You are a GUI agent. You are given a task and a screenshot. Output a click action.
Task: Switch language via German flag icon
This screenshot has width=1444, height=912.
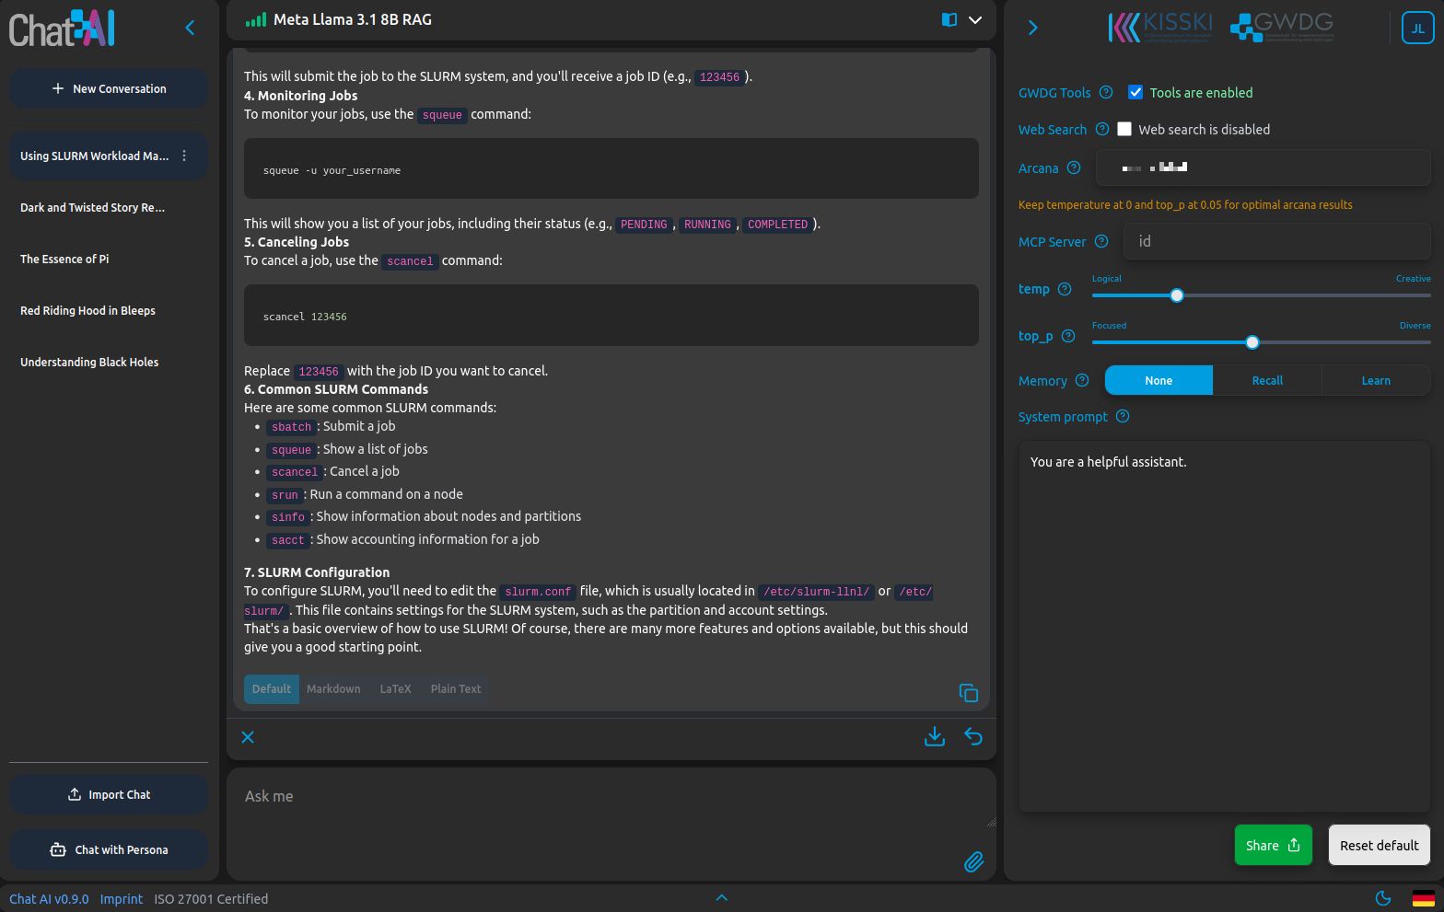[1423, 898]
